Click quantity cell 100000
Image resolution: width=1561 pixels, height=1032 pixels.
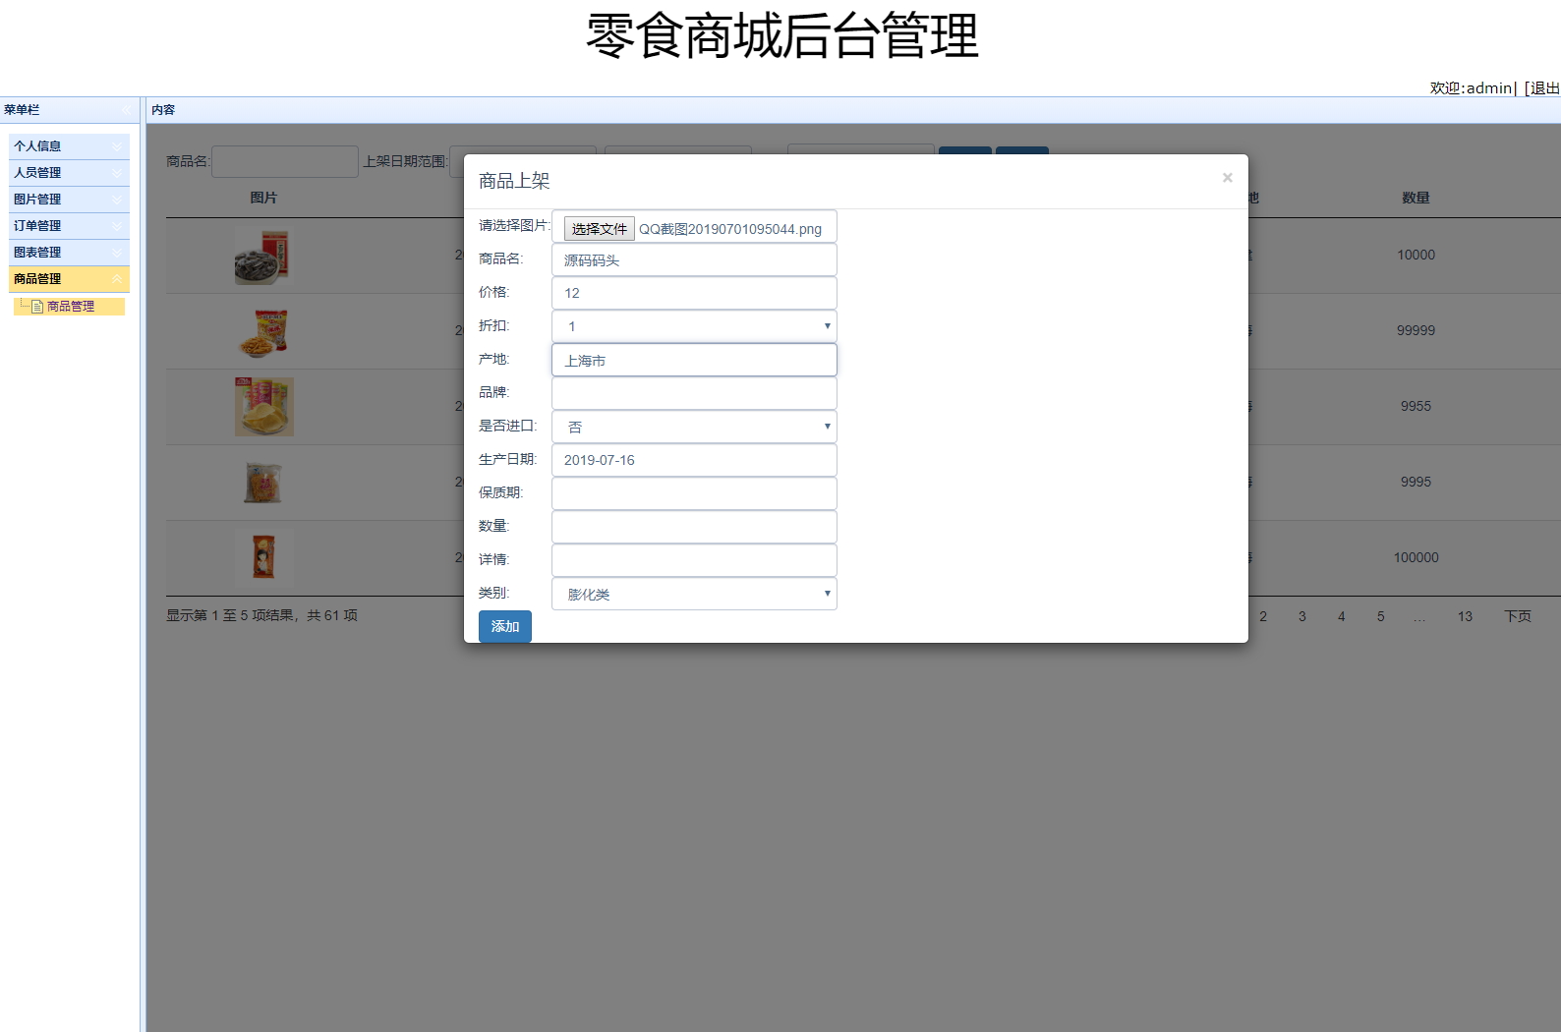click(1416, 557)
